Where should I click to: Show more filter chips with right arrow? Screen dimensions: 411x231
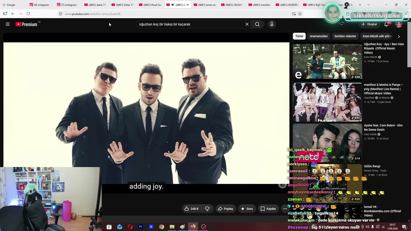click(x=399, y=36)
